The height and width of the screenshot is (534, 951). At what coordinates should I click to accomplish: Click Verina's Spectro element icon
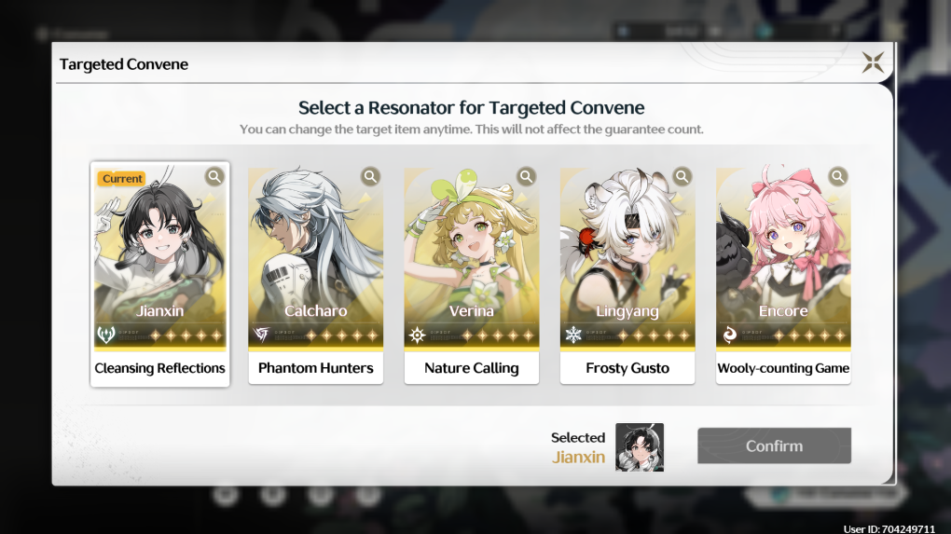[x=418, y=335]
